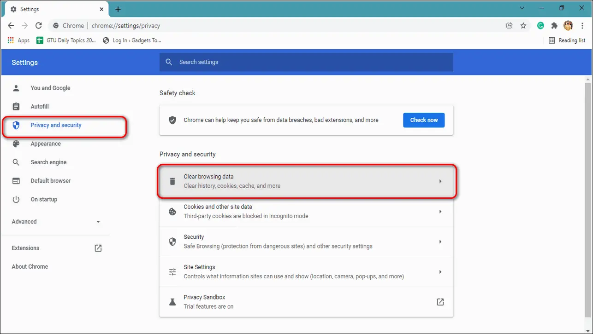Open the Apps grid shortcut
Image resolution: width=593 pixels, height=334 pixels.
tap(18, 40)
